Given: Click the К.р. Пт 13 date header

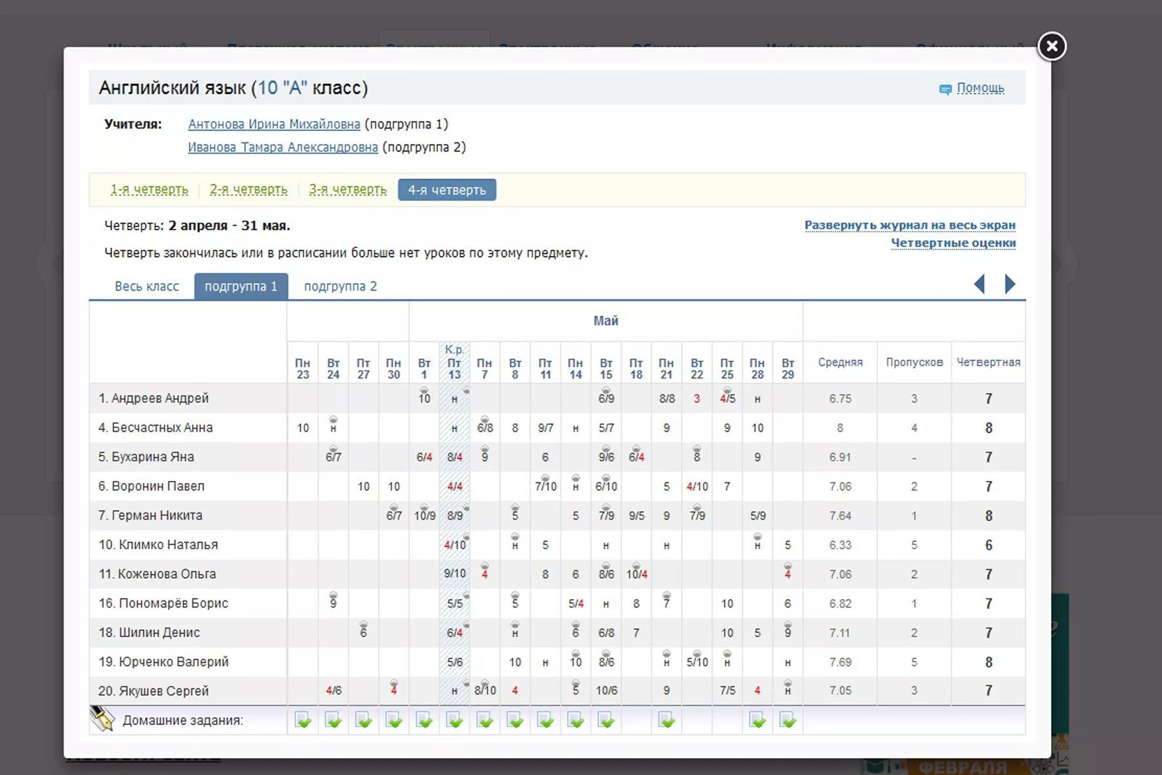Looking at the screenshot, I should pos(454,362).
